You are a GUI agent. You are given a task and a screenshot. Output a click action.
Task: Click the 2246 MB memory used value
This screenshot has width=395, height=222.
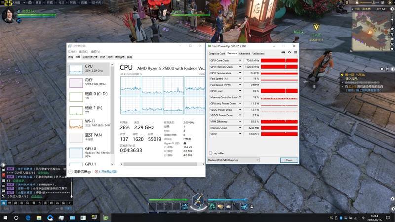click(x=252, y=128)
